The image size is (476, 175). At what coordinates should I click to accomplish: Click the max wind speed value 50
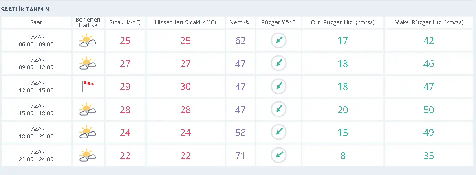(x=429, y=109)
